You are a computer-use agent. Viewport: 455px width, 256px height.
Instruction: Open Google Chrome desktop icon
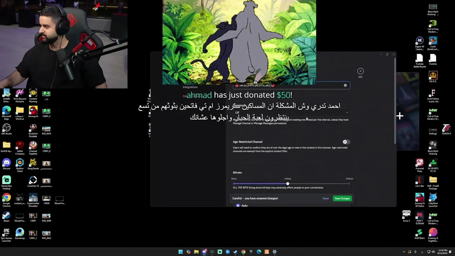[6, 200]
